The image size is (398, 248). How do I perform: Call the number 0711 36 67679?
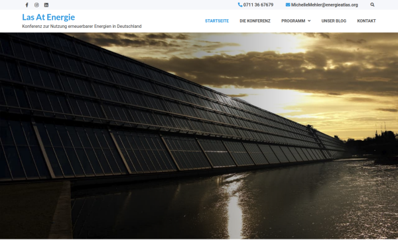click(x=258, y=5)
